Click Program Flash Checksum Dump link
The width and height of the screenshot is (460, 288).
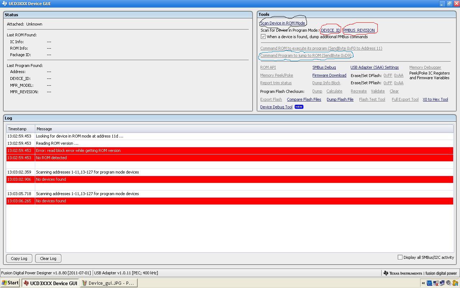point(317,91)
